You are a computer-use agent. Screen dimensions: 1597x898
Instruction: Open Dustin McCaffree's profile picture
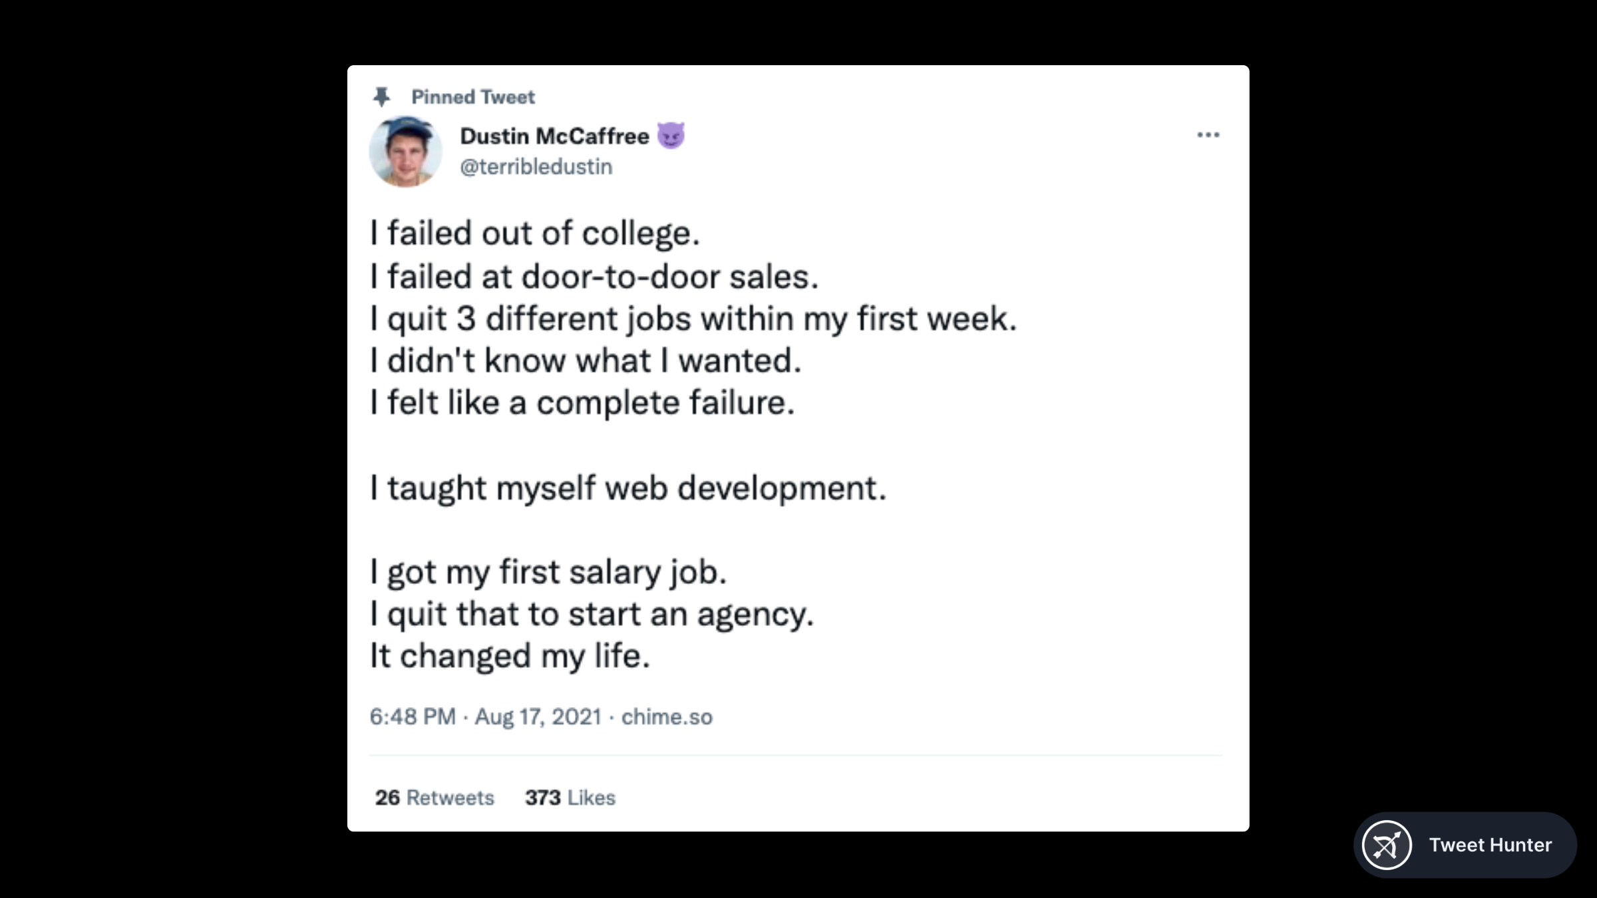[x=405, y=152]
